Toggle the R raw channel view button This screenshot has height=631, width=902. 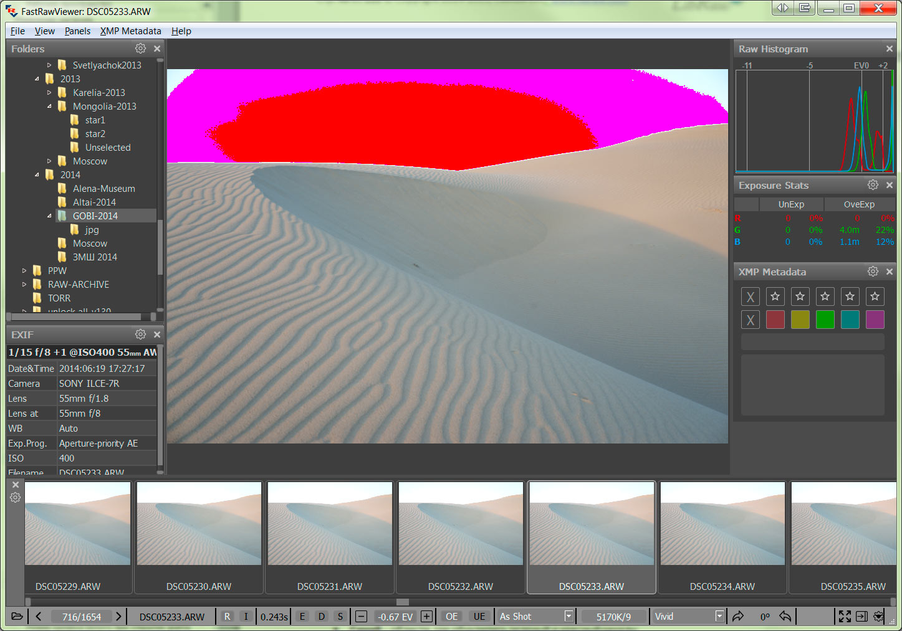pyautogui.click(x=227, y=617)
